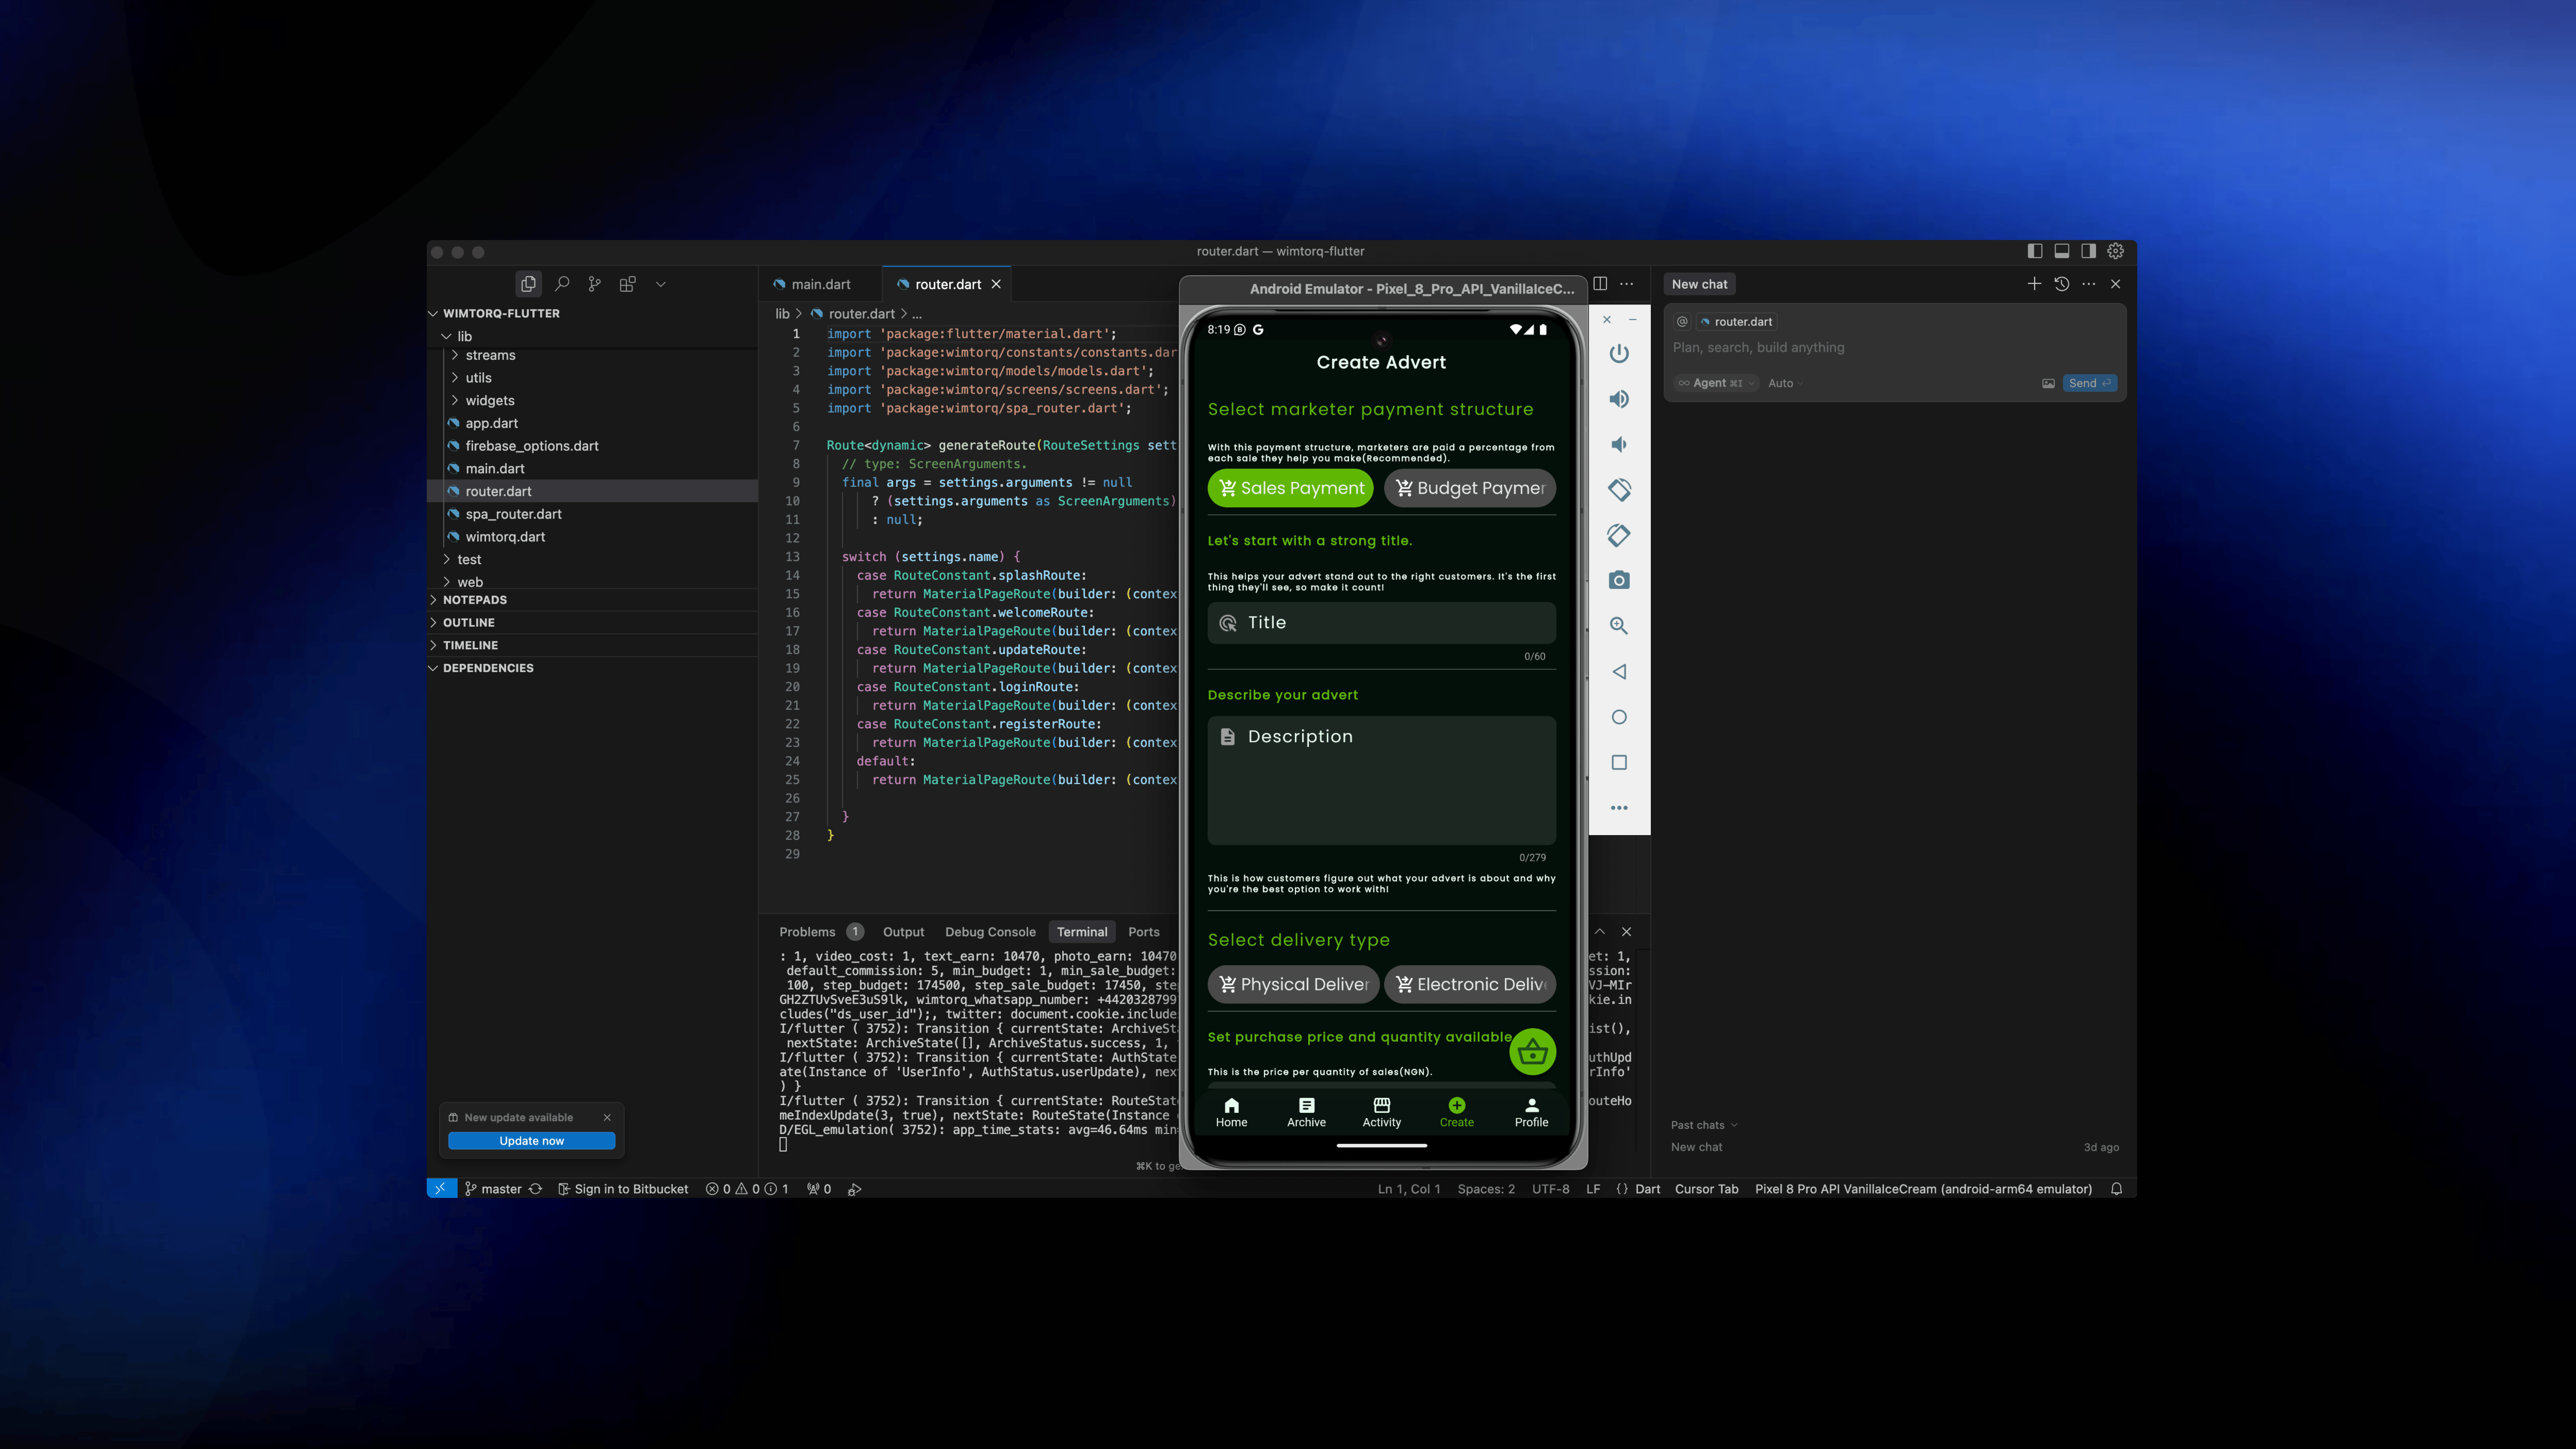
Task: Add context with @ button in chat
Action: [x=1682, y=322]
